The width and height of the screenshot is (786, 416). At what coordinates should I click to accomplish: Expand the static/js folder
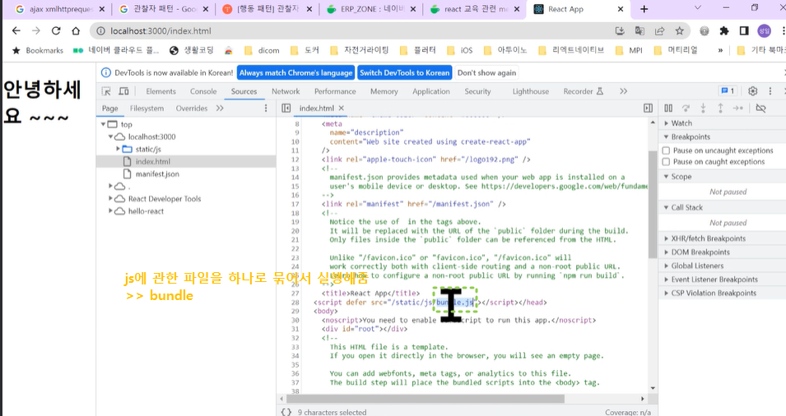point(119,149)
